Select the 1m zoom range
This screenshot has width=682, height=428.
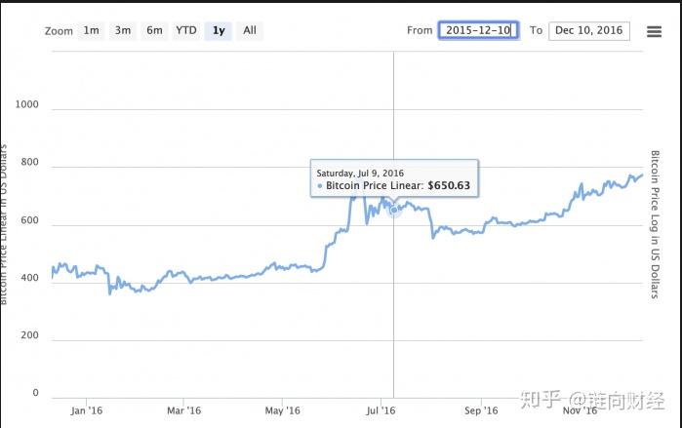(91, 30)
